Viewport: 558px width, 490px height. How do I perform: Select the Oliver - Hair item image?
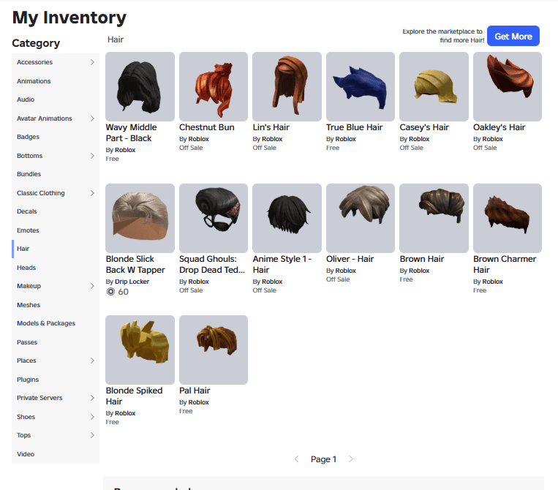pos(361,218)
